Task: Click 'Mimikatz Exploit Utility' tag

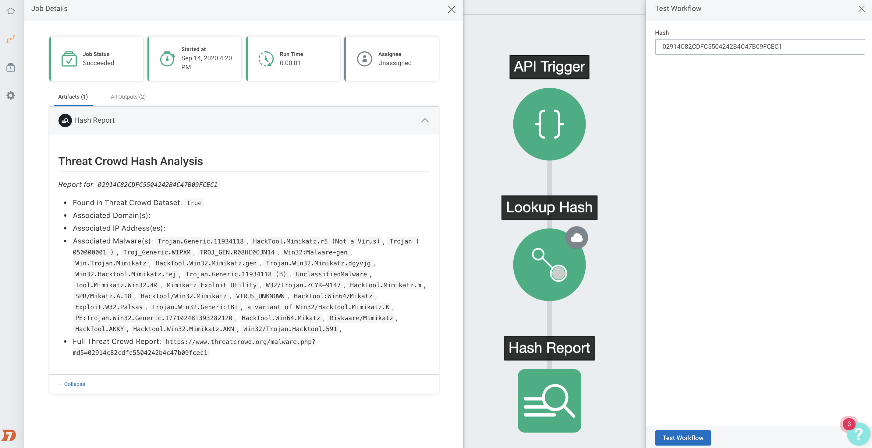Action: pos(211,285)
